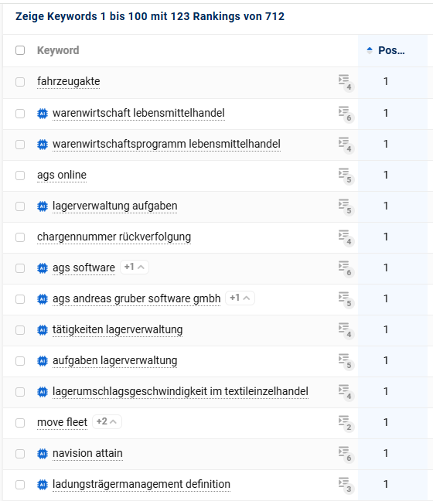Open SERP list icon for lagerumschlagsgeschwindigkeit im textileinzelhandel

[x=346, y=392]
